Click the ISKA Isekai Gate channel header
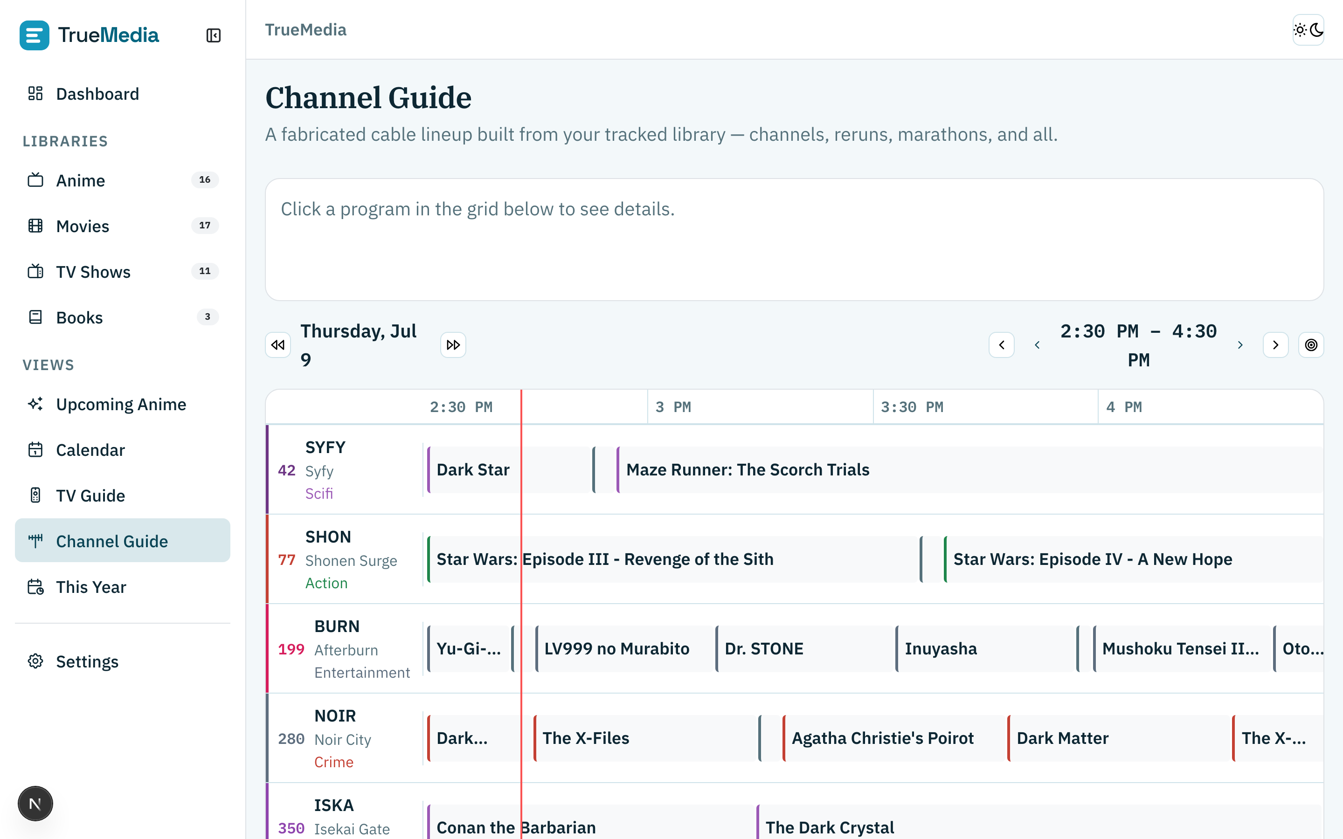The width and height of the screenshot is (1343, 839). [x=344, y=811]
